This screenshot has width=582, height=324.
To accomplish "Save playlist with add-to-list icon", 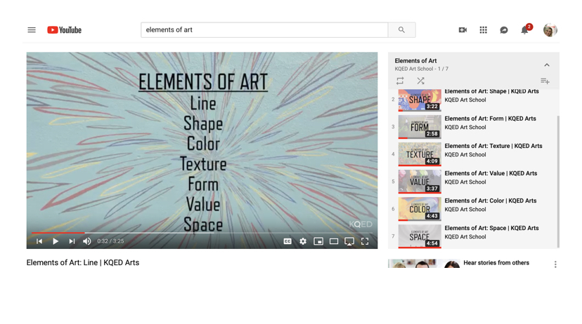I will click(x=545, y=81).
